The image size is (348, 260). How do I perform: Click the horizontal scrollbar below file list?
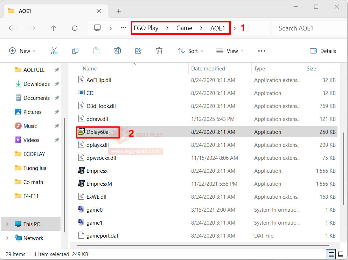coord(203,245)
